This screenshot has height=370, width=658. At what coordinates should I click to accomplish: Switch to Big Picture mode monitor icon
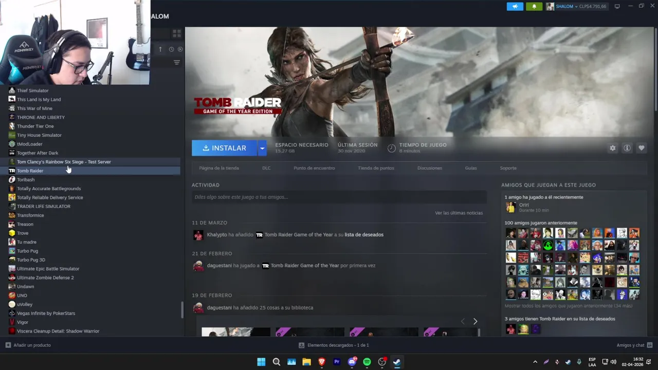617,6
